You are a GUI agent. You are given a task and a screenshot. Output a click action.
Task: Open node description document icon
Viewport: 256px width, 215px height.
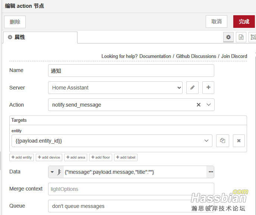coord(241,37)
